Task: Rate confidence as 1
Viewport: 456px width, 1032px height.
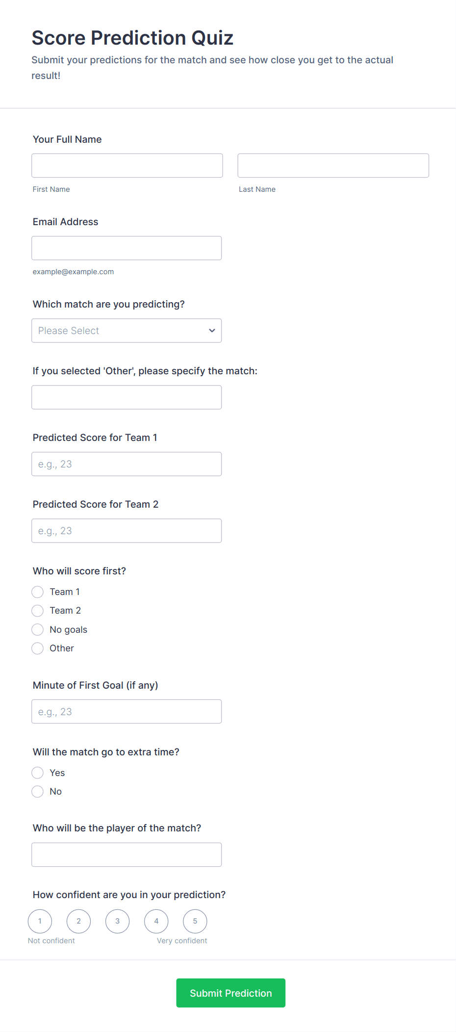Action: [40, 921]
